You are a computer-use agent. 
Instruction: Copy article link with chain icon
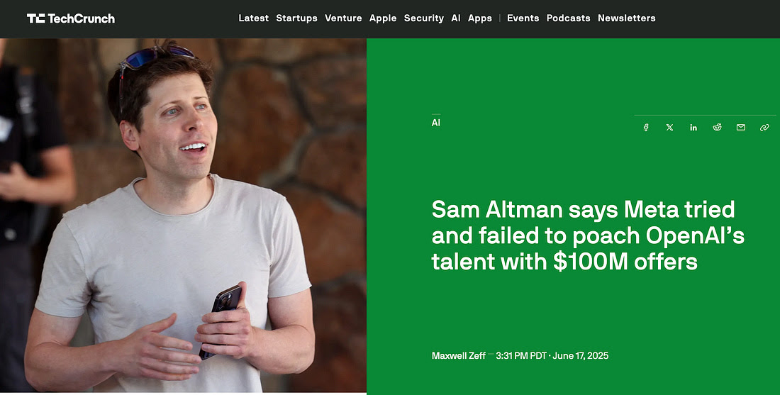764,128
